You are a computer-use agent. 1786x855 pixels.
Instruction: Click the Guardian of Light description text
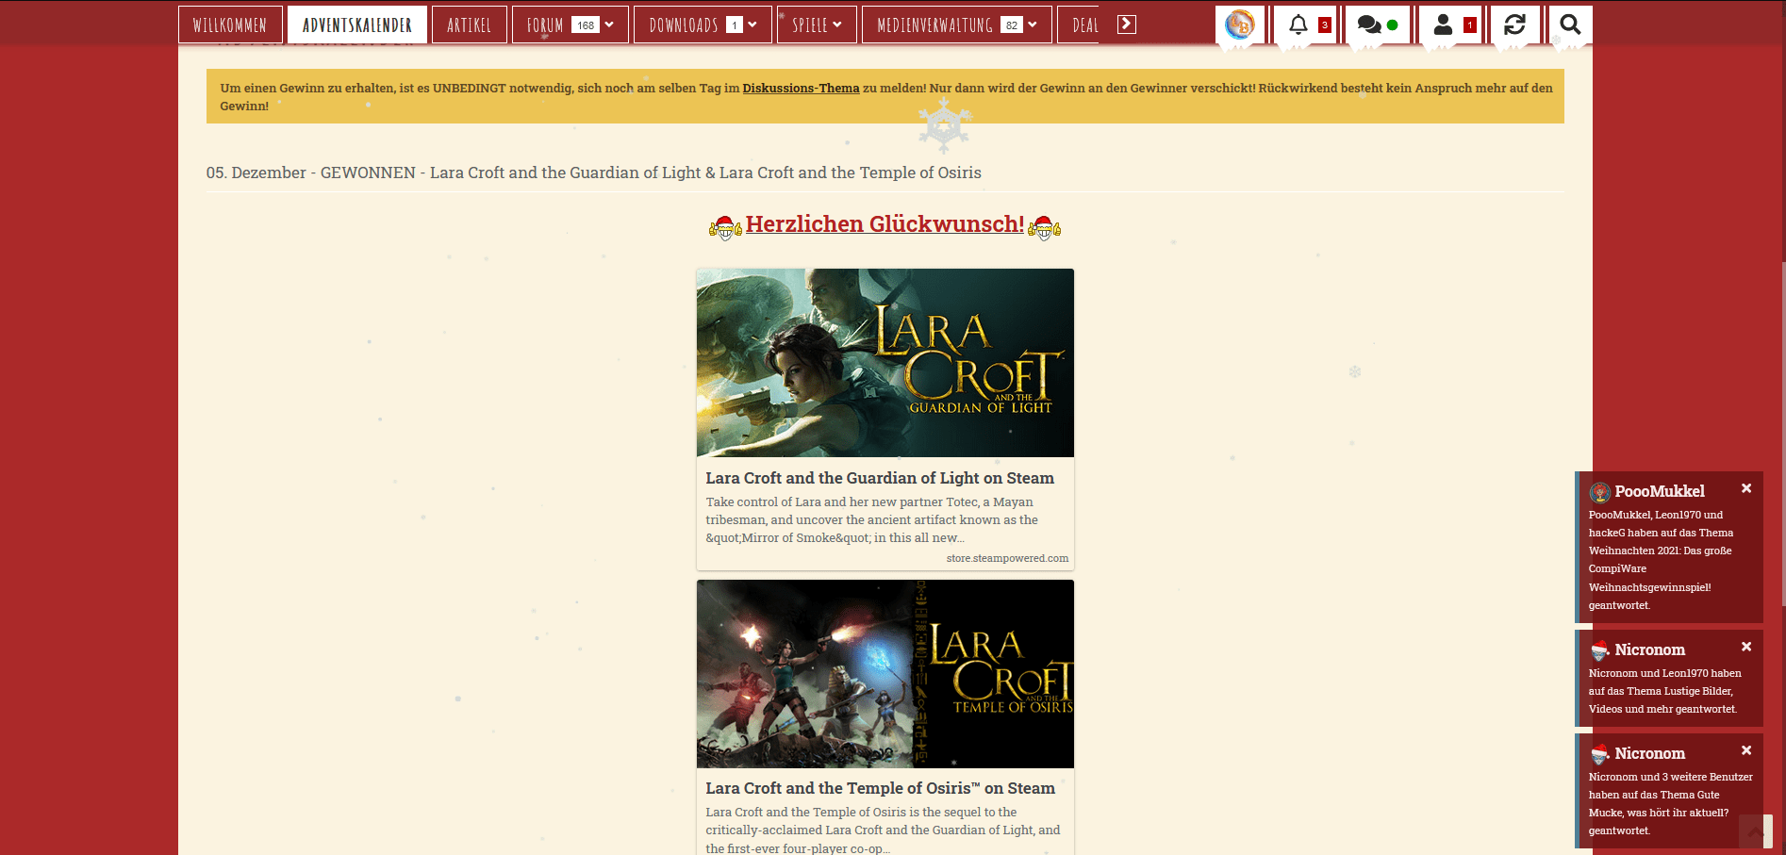[872, 519]
